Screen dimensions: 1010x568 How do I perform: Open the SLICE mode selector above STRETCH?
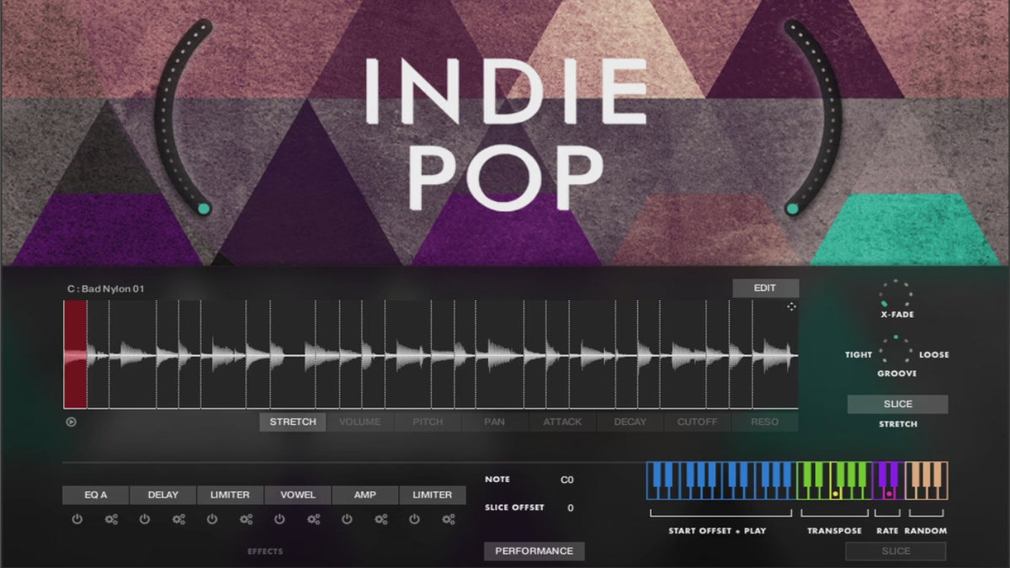(x=897, y=405)
